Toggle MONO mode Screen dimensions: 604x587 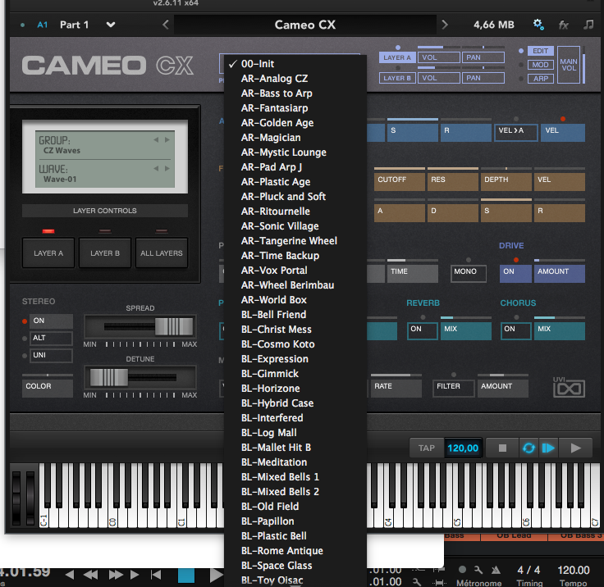click(x=468, y=273)
